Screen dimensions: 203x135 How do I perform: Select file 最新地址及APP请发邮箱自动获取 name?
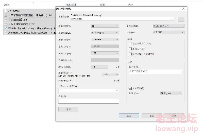(32, 33)
